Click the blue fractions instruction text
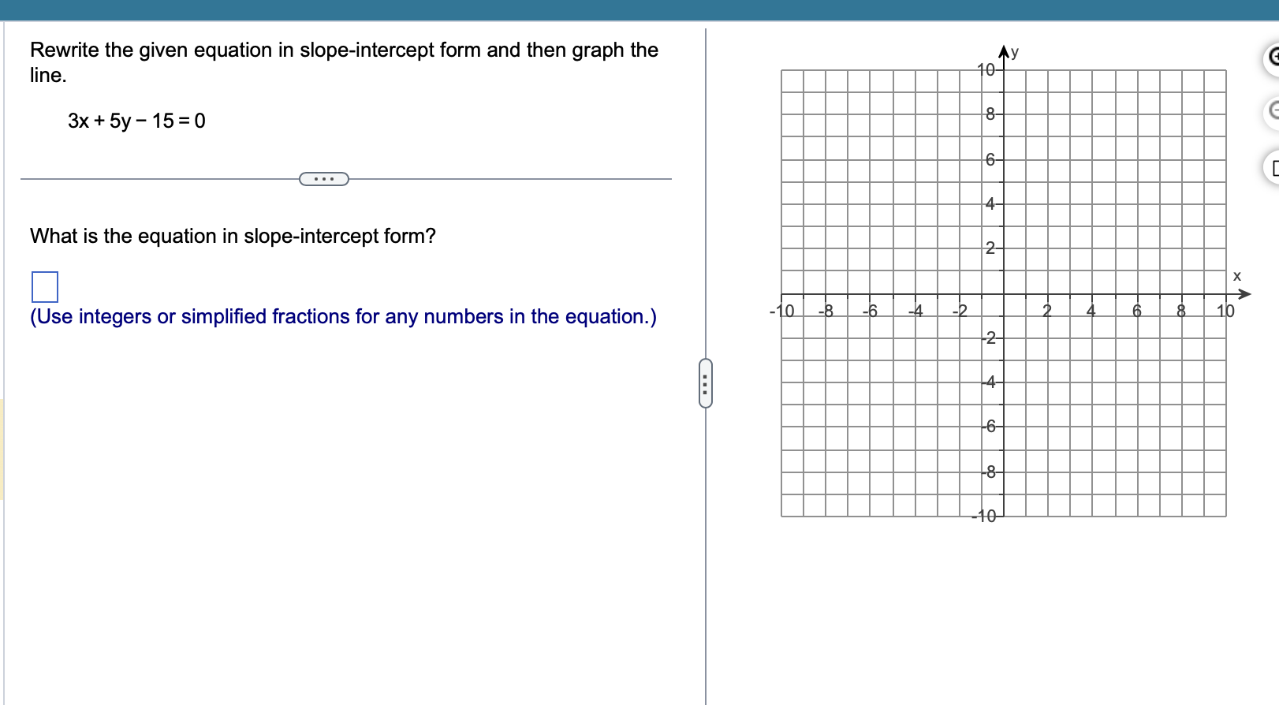The width and height of the screenshot is (1279, 705). [x=342, y=316]
